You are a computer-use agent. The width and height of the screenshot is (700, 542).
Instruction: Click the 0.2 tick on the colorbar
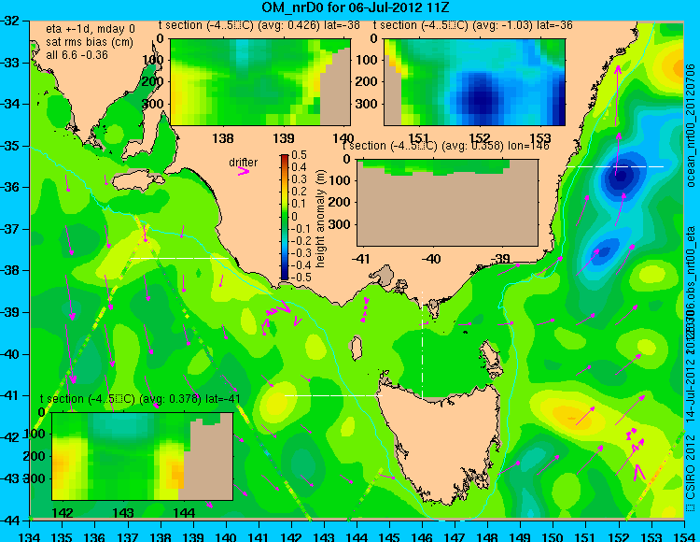tap(299, 192)
